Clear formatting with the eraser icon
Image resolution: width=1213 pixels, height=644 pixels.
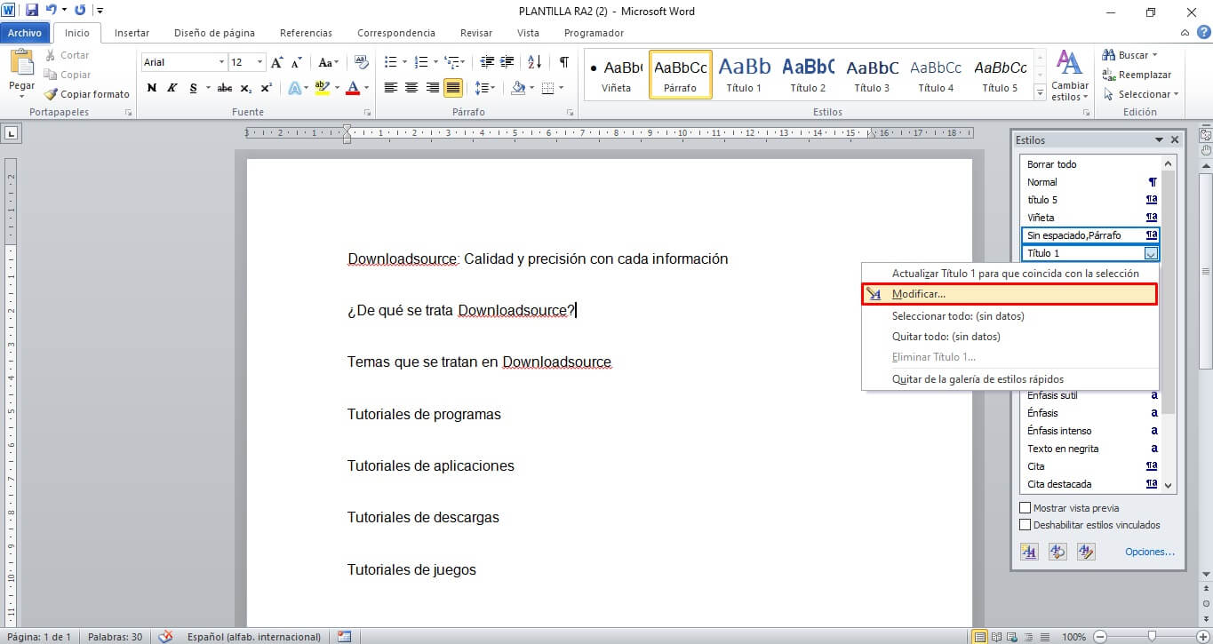click(x=361, y=62)
